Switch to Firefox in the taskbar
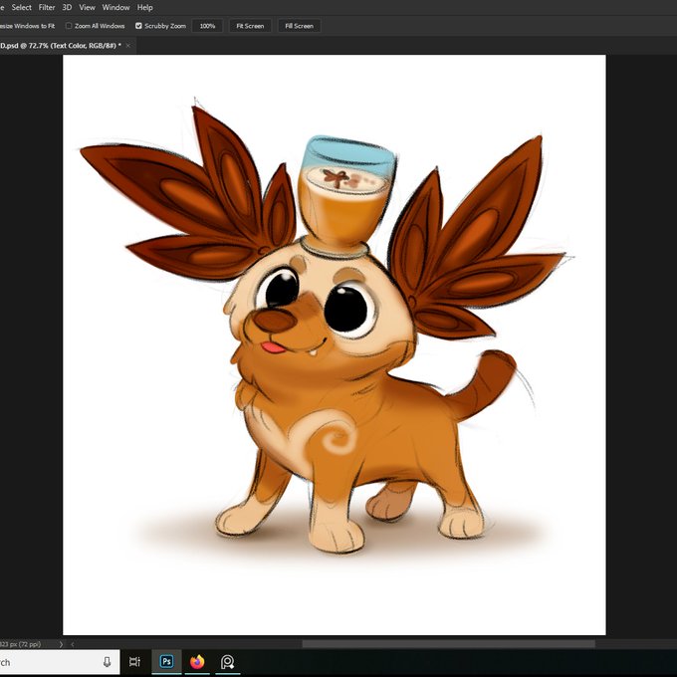The width and height of the screenshot is (677, 677). click(x=197, y=662)
